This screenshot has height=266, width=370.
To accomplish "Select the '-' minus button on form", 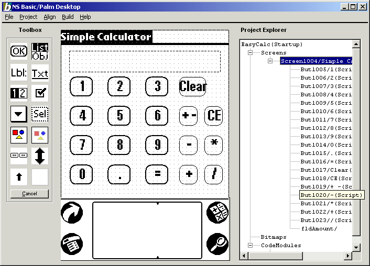I will point(188,145).
